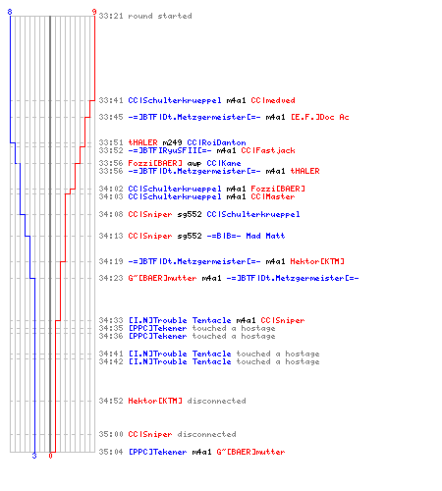
Task: Click CC|Master in the 34:03 line
Action: point(273,196)
